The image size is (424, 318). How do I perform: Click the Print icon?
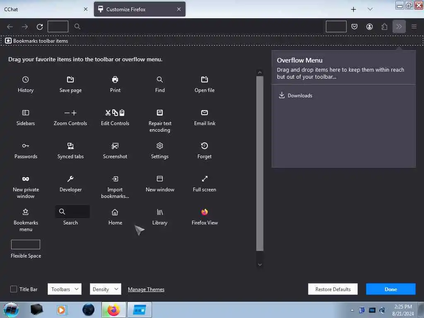point(115,79)
